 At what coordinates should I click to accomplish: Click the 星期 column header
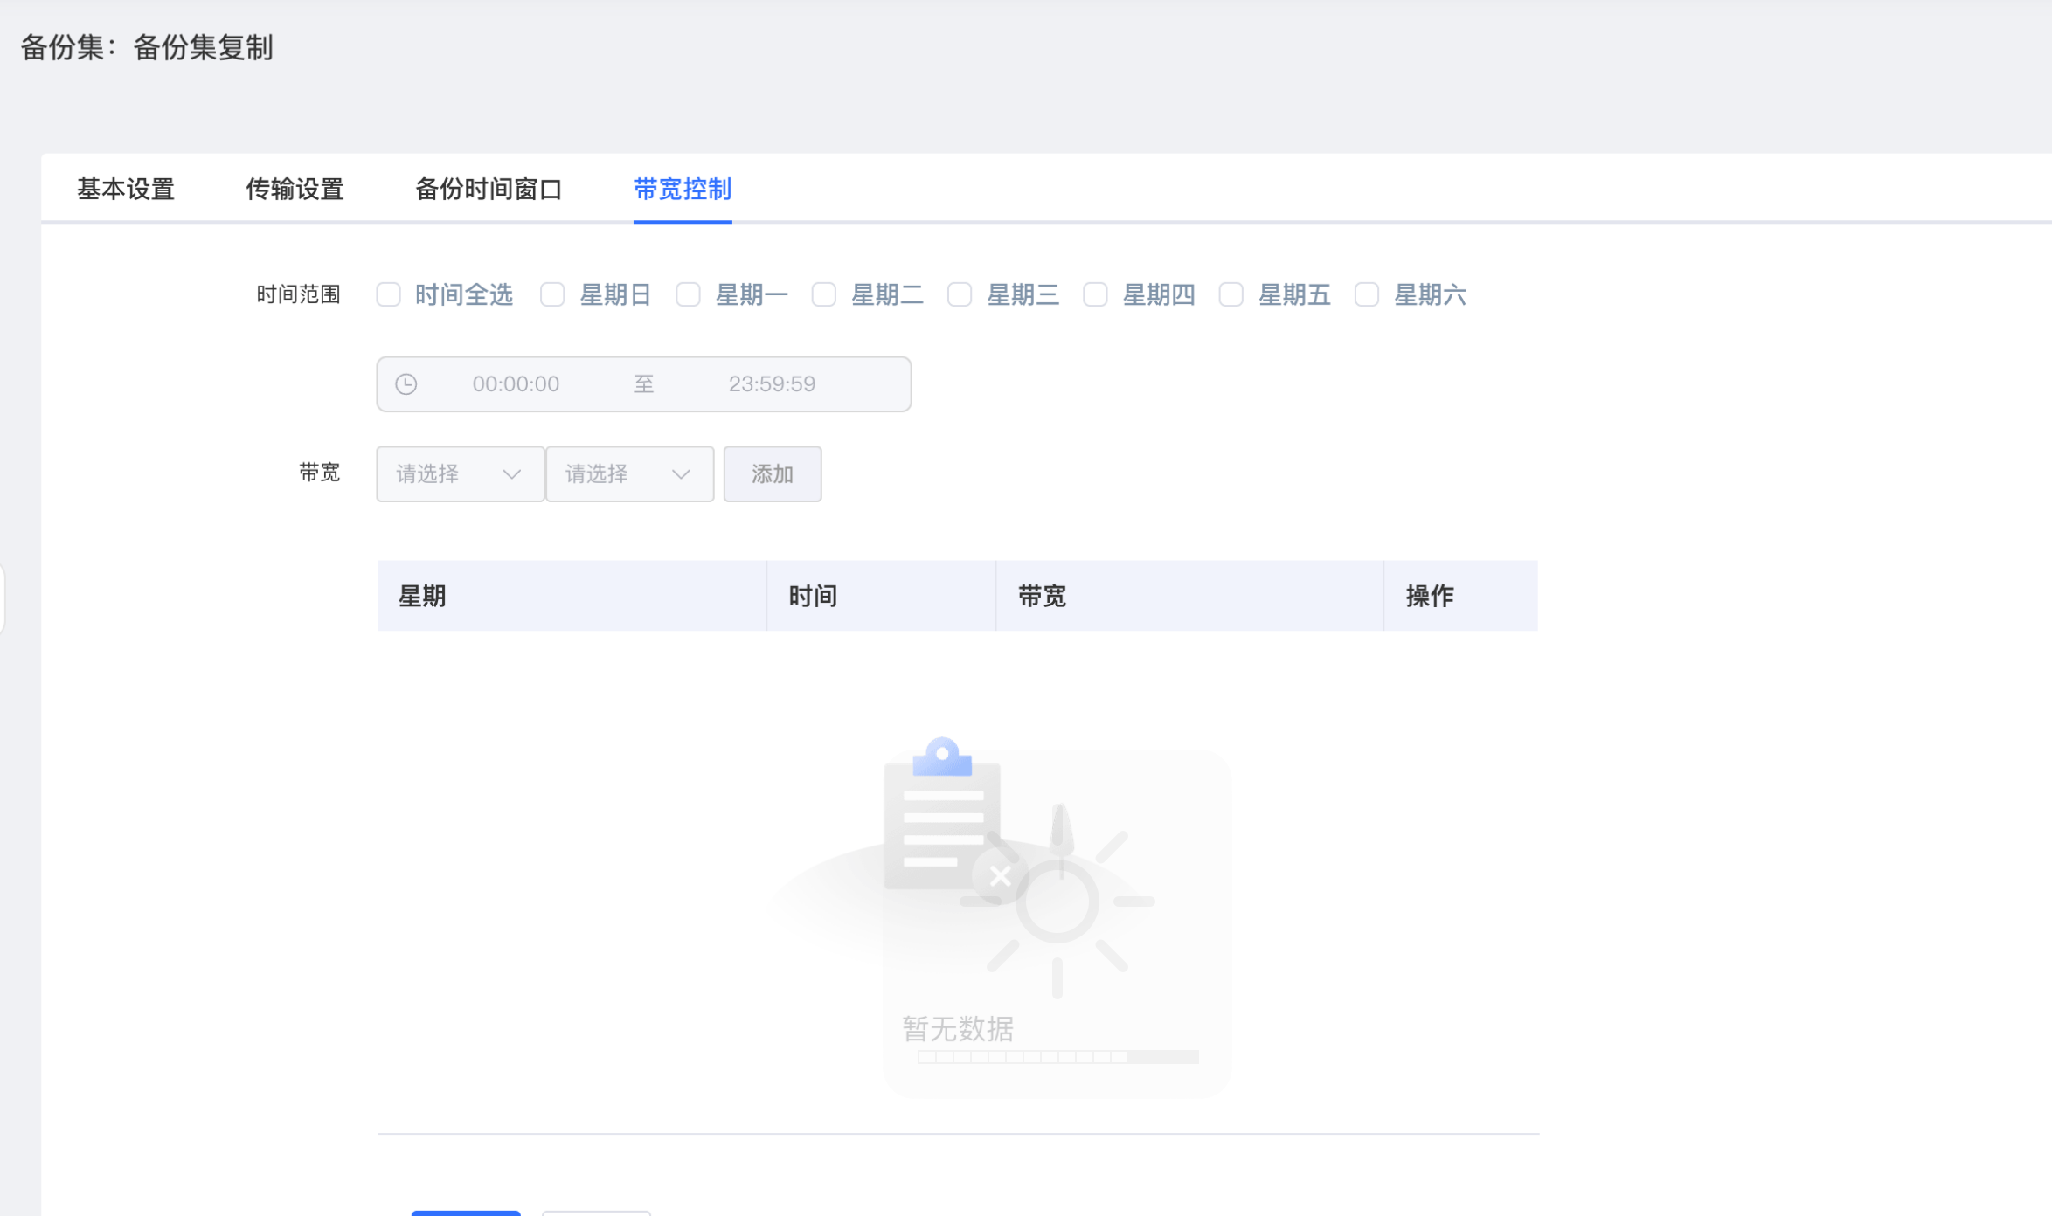(x=423, y=596)
